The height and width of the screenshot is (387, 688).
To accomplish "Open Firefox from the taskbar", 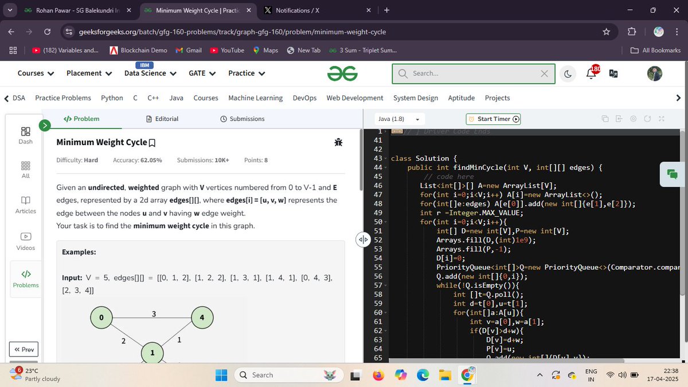I will tap(378, 375).
